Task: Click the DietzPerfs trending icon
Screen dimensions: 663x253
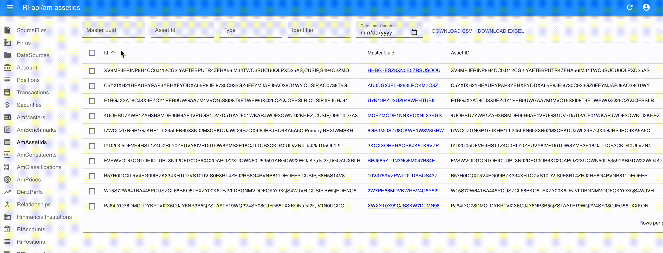Action: [x=7, y=192]
